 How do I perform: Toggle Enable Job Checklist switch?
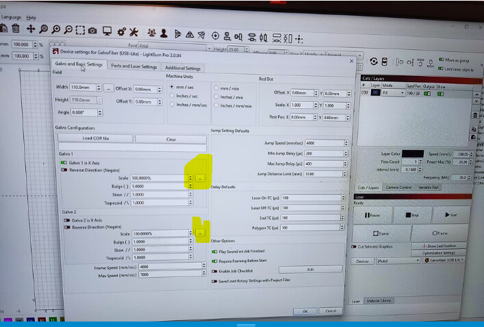click(x=214, y=272)
